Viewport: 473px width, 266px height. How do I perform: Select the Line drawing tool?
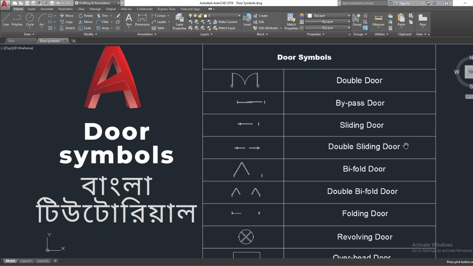6,20
